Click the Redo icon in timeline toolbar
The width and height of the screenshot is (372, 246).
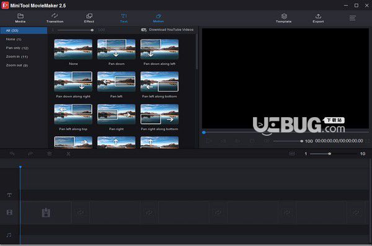[x=30, y=154]
